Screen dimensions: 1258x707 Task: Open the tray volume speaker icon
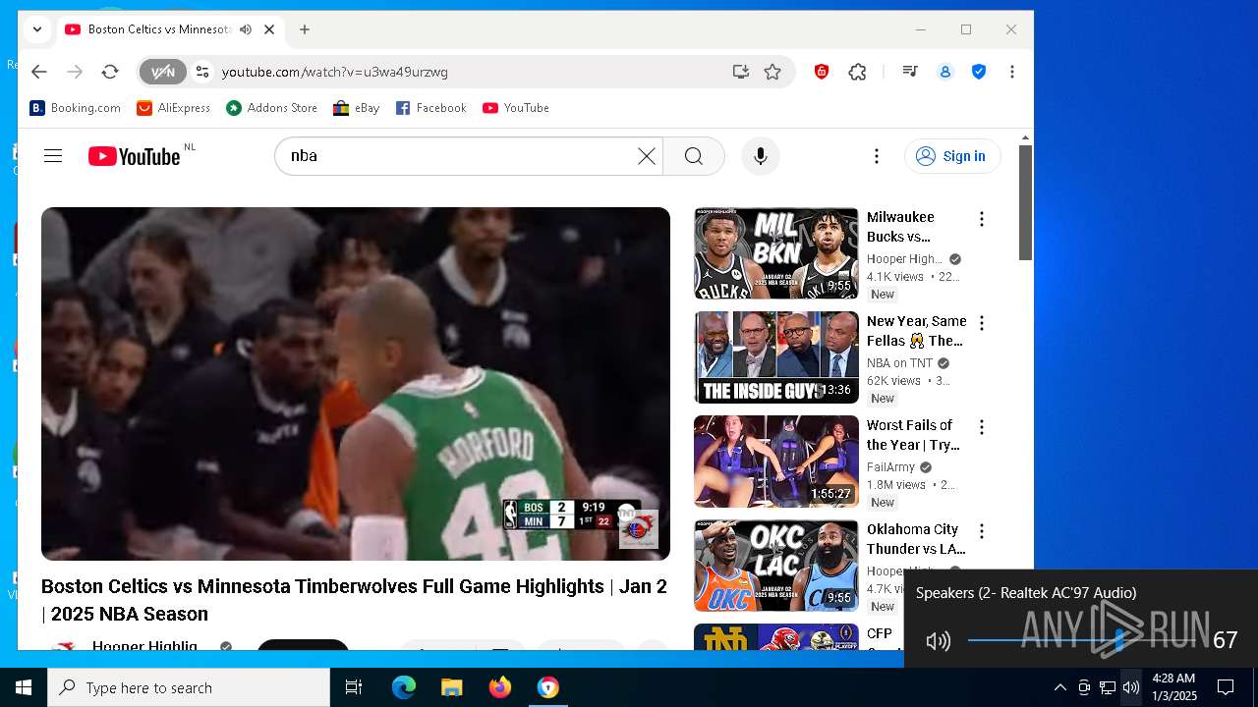[1131, 687]
